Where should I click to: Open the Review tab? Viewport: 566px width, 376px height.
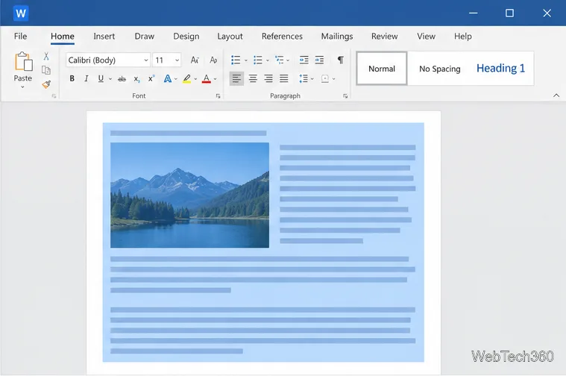(385, 36)
